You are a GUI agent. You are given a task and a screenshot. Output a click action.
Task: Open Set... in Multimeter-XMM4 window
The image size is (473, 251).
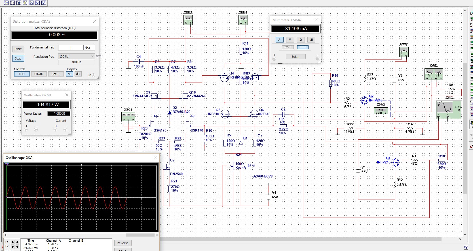pos(295,57)
